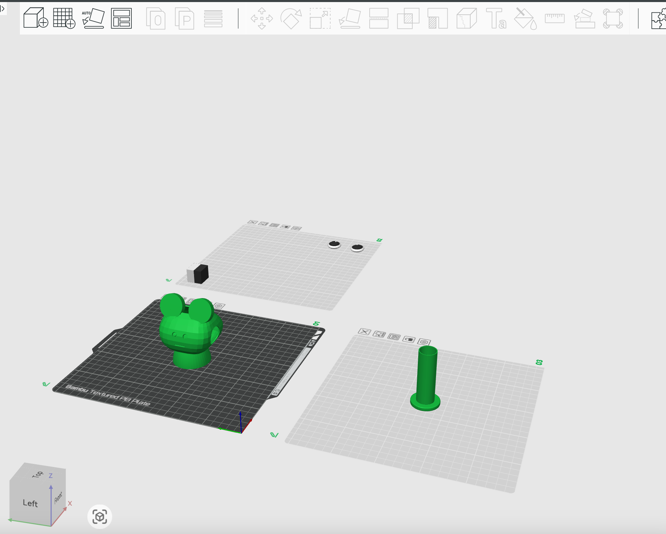Select the Text shape tool
This screenshot has height=534, width=666.
tap(496, 18)
